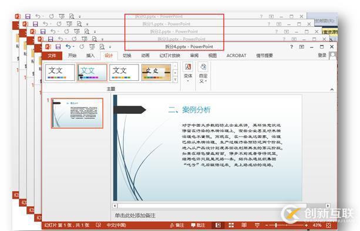Click the print preview icon in 拆分4.pptx toolbar
This screenshot has width=360, height=231.
pyautogui.click(x=102, y=47)
